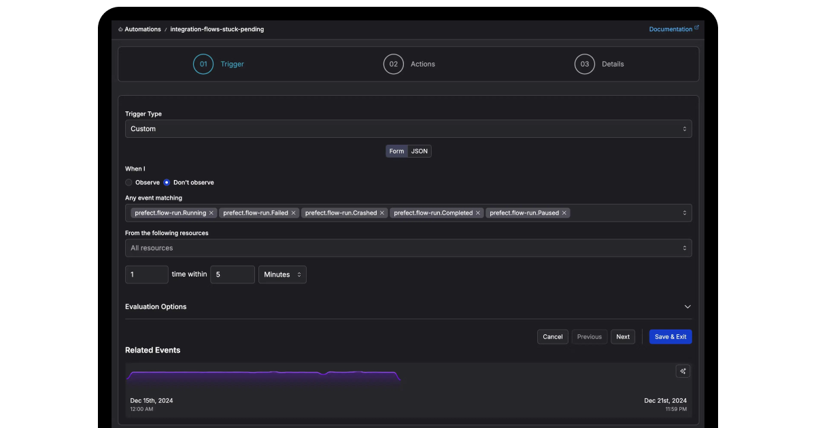Open the From the following resources dropdown
This screenshot has width=816, height=428.
409,248
